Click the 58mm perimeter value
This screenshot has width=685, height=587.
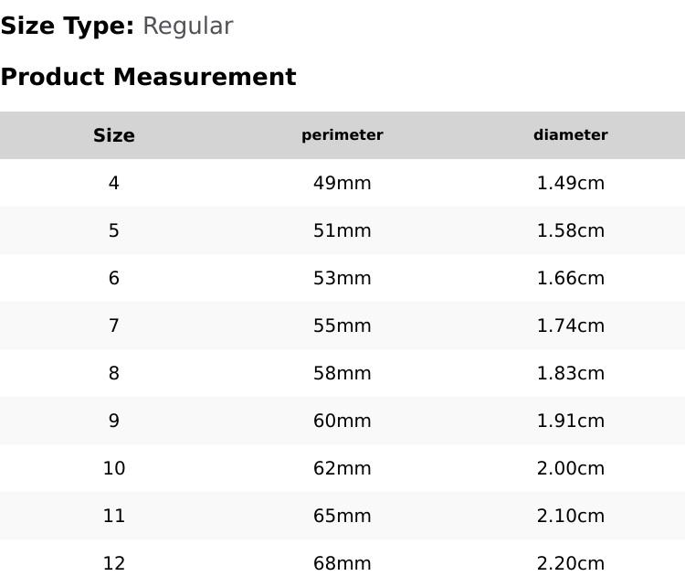click(x=342, y=373)
